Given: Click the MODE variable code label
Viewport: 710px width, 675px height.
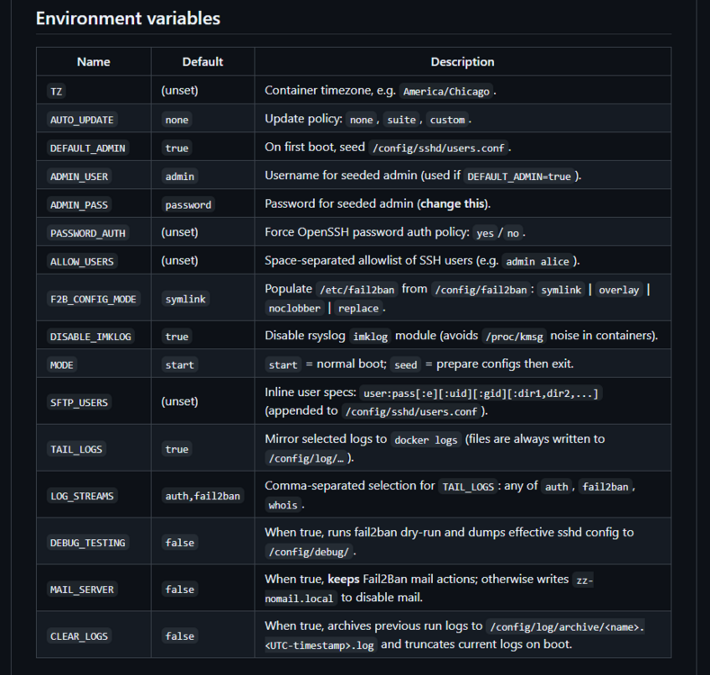Looking at the screenshot, I should pos(61,365).
